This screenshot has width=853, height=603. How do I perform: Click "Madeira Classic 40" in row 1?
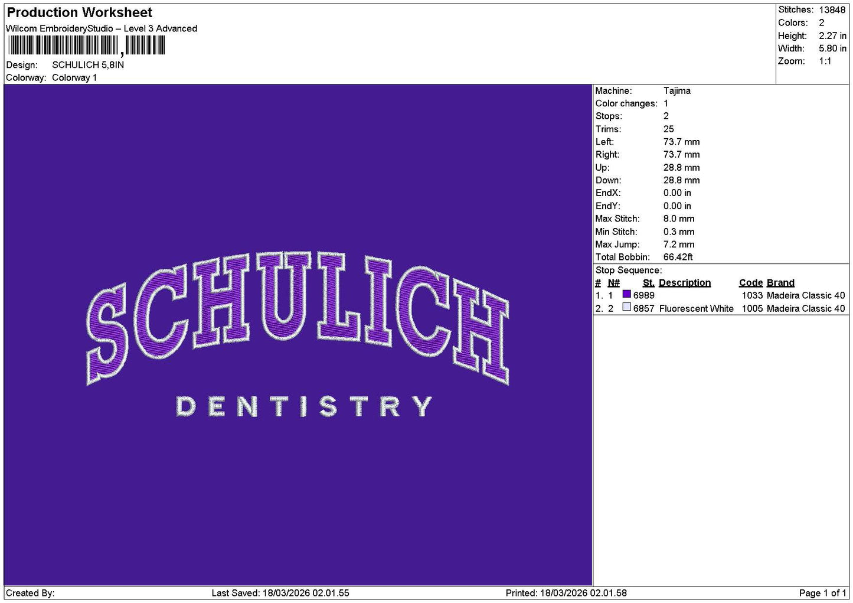(x=806, y=295)
